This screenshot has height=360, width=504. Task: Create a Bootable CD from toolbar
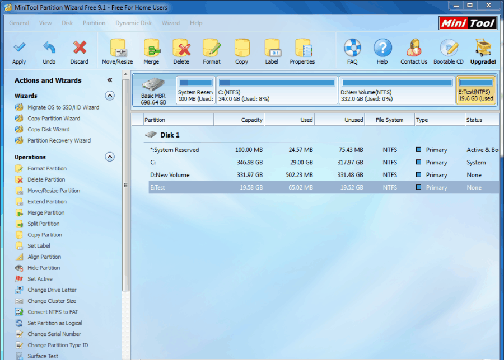coord(449,52)
